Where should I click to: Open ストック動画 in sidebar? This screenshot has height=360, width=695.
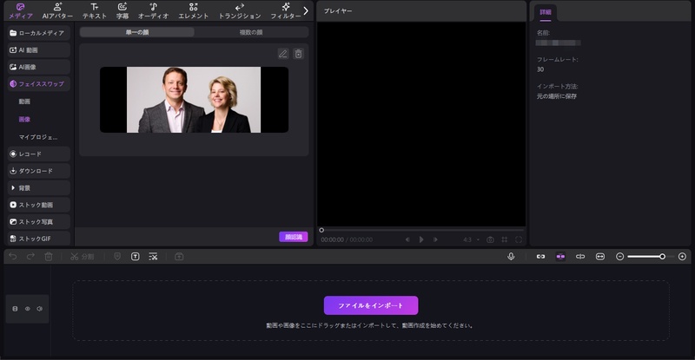tap(39, 205)
